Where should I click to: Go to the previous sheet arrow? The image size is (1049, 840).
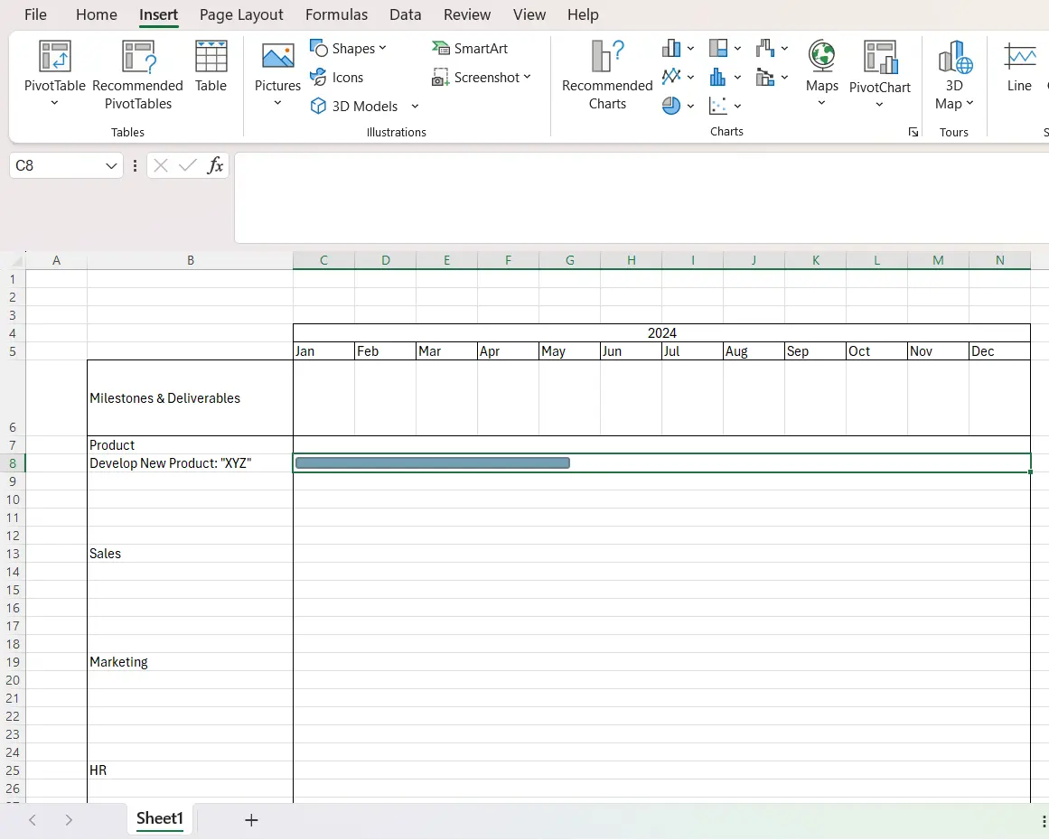33,820
